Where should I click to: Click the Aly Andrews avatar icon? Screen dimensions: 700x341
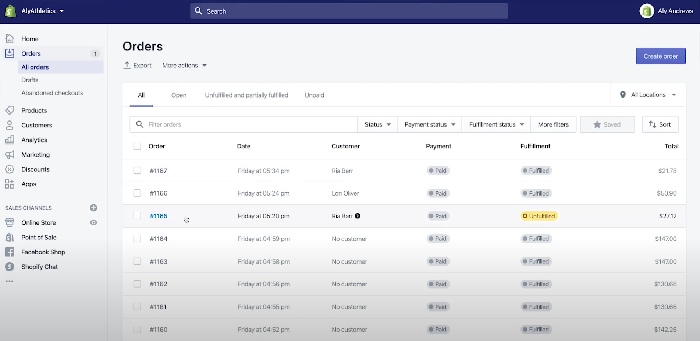coord(647,11)
